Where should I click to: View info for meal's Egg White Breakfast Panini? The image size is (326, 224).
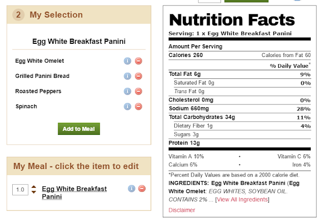(131, 189)
